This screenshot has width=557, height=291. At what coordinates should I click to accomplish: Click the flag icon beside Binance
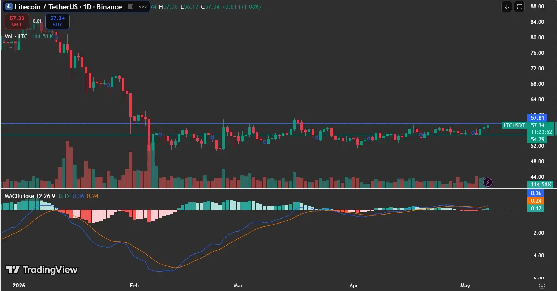[130, 7]
